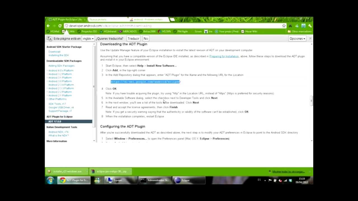Open the Download sidebar link
This screenshot has width=358, height=201.
54,52
